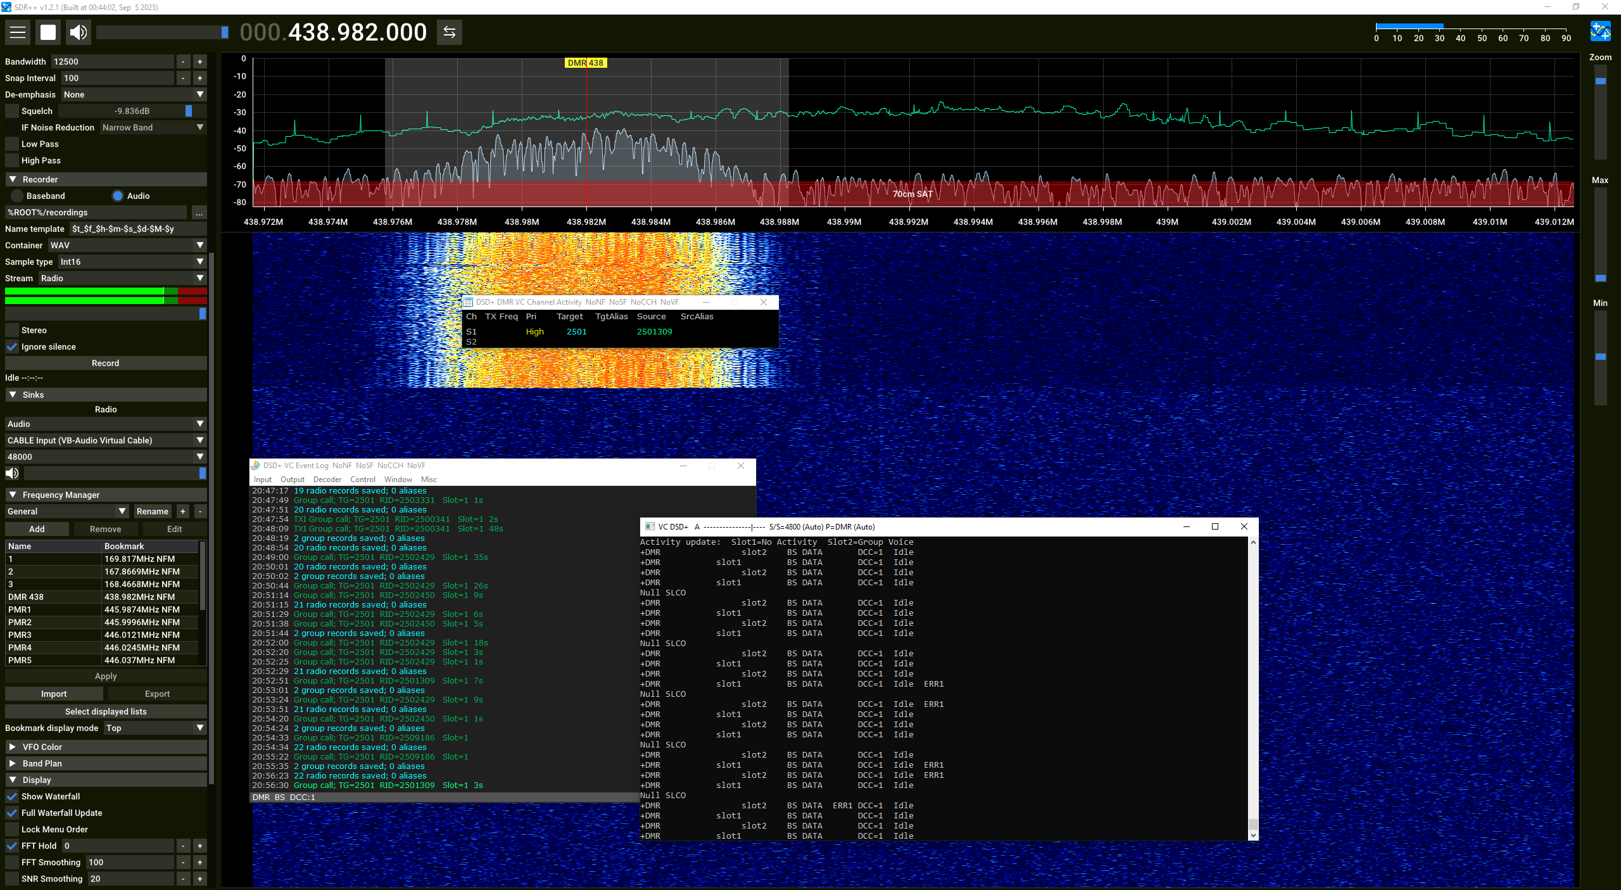Open the De-emphasis dropdown
The height and width of the screenshot is (890, 1621).
[134, 94]
